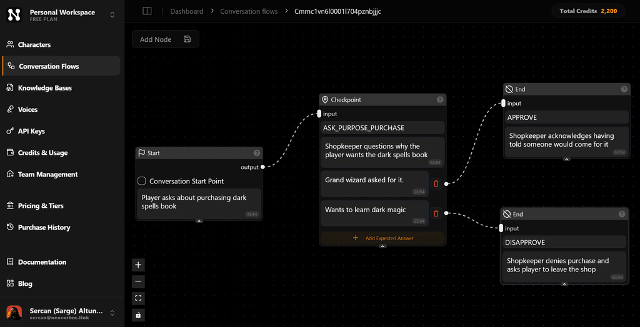Toggle the sidebar panel icon

147,11
